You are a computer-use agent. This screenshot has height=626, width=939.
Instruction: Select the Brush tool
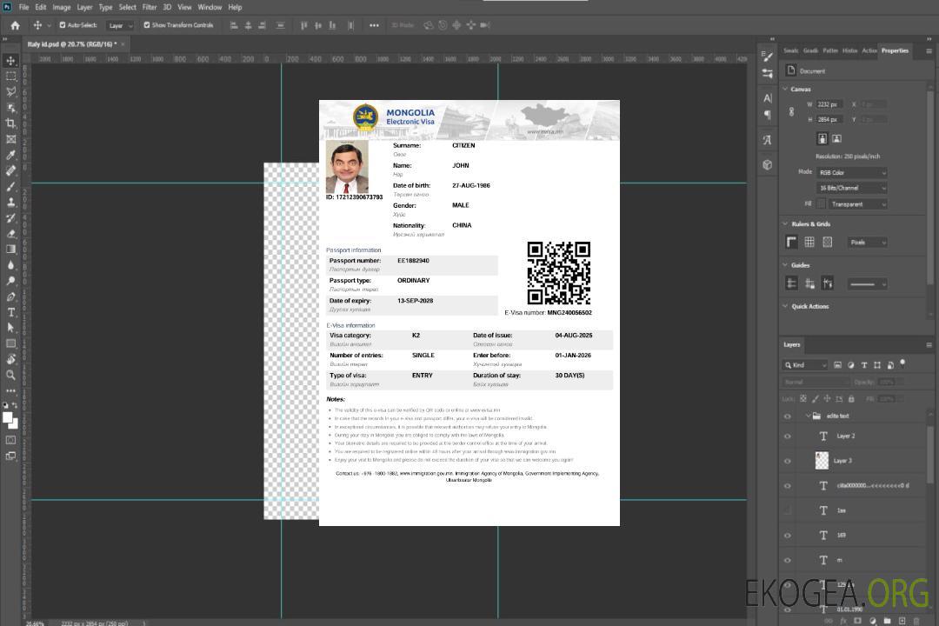pyautogui.click(x=10, y=186)
